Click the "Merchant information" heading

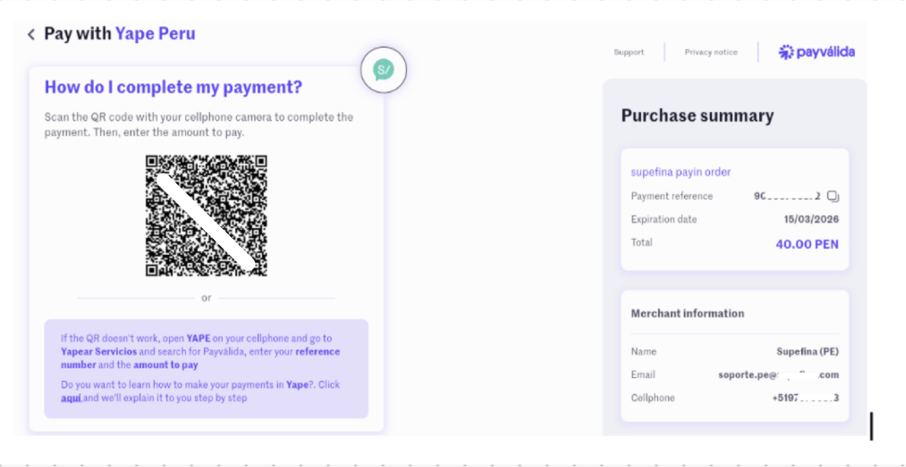[687, 314]
